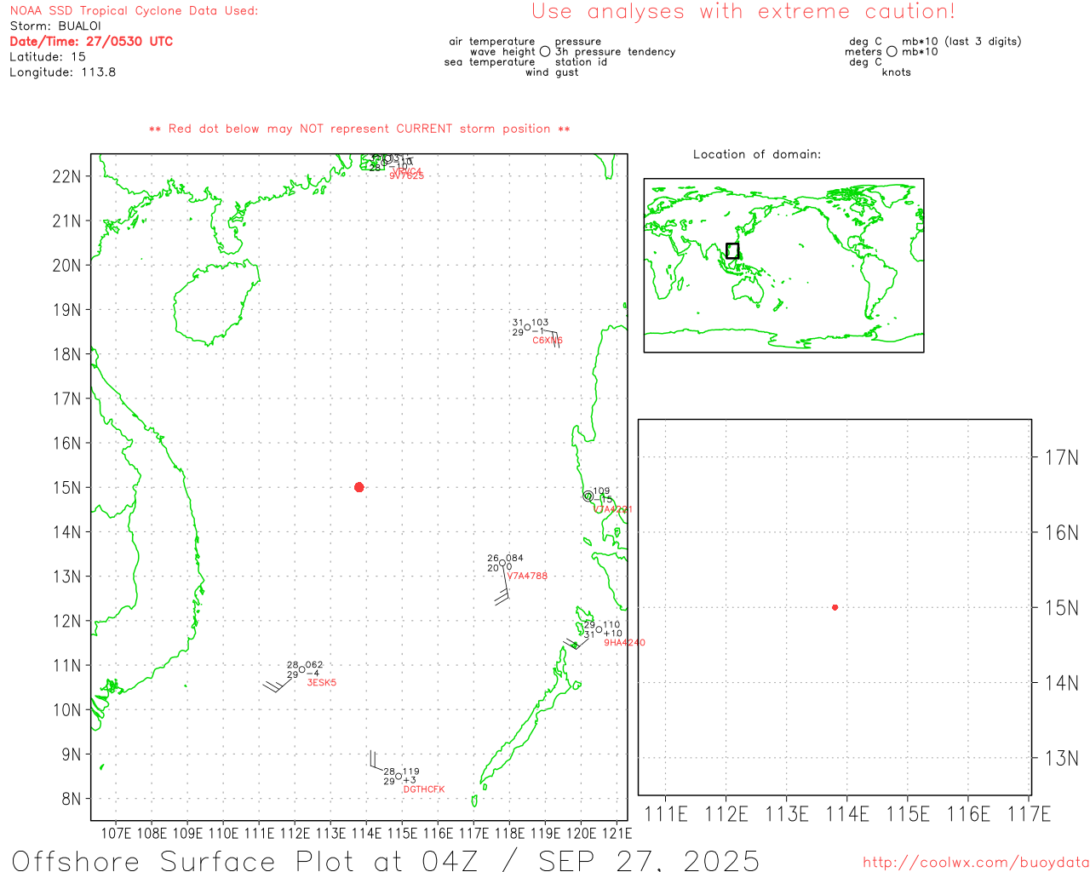Click the 3ESK5 station circle marker
This screenshot has width=1090, height=872.
(301, 669)
